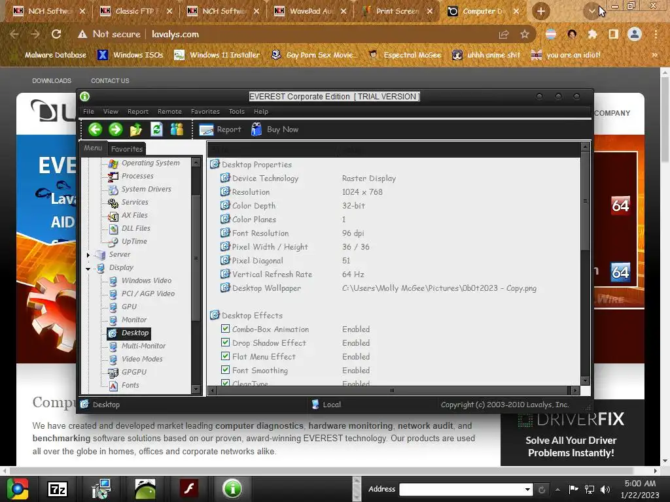Switch to the Favorites tab
The image size is (670, 502).
pos(126,149)
